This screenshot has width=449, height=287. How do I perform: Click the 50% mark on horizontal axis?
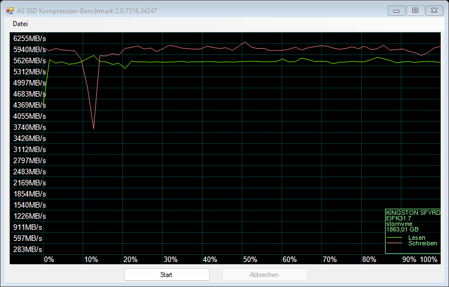pos(250,259)
